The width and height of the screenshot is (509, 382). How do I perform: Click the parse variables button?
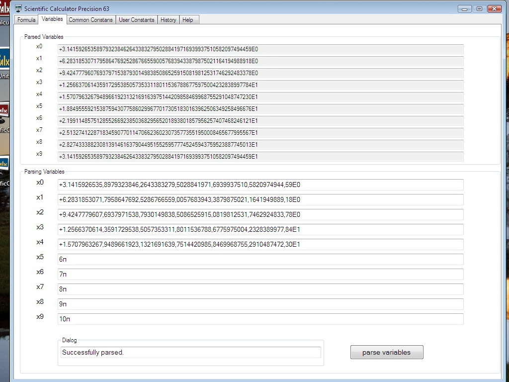387,352
